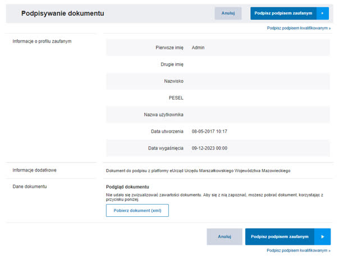Download document via Pobierz dokument (xml)

tap(138, 210)
